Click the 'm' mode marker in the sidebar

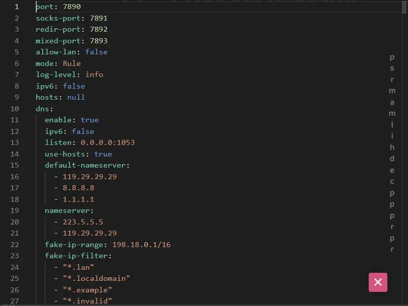tap(392, 114)
